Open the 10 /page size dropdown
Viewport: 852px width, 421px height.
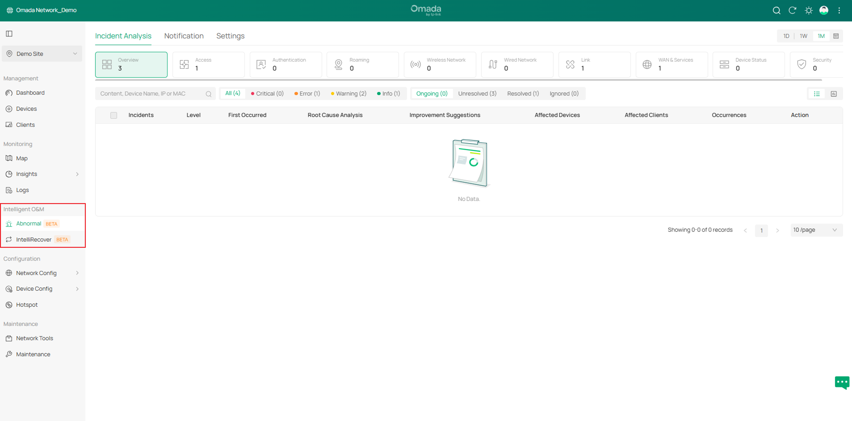[x=816, y=230]
